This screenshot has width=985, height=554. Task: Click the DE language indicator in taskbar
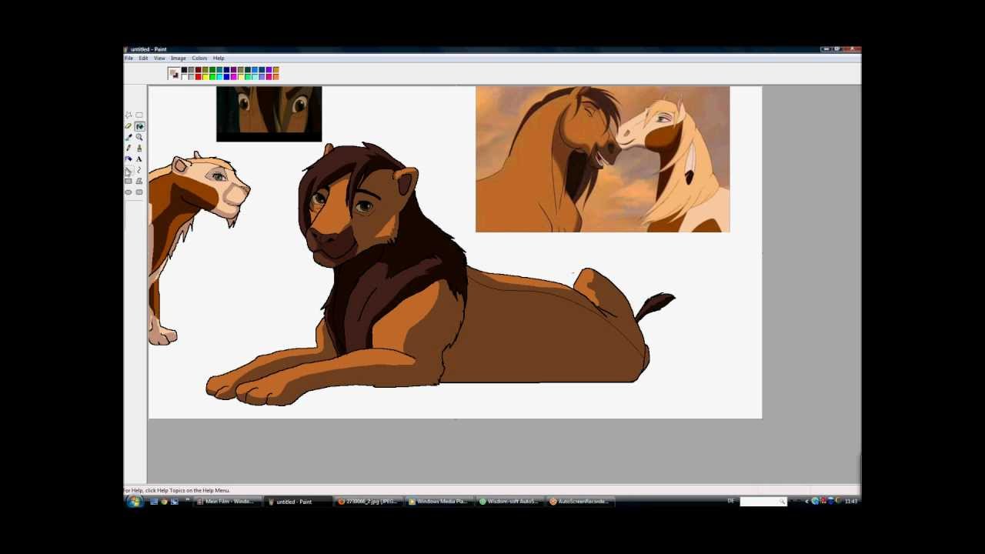[731, 502]
